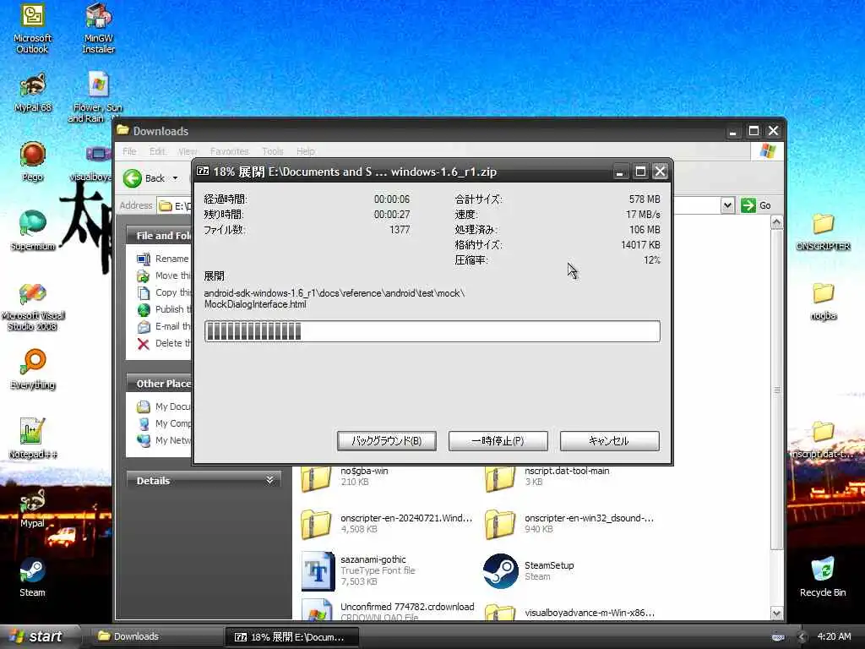Open Microsoft Outlook desktop icon
The width and height of the screenshot is (865, 649).
(x=32, y=29)
